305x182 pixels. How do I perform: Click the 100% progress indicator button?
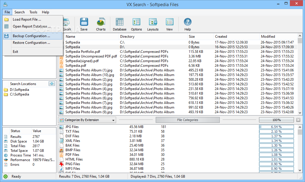[276, 120]
